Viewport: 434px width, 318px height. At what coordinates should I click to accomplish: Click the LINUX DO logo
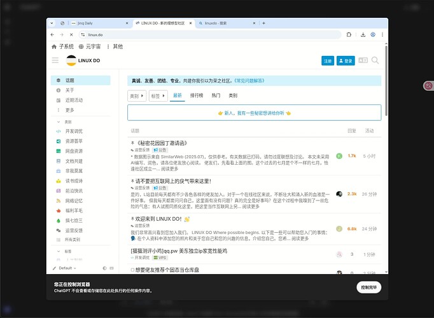pyautogui.click(x=83, y=60)
